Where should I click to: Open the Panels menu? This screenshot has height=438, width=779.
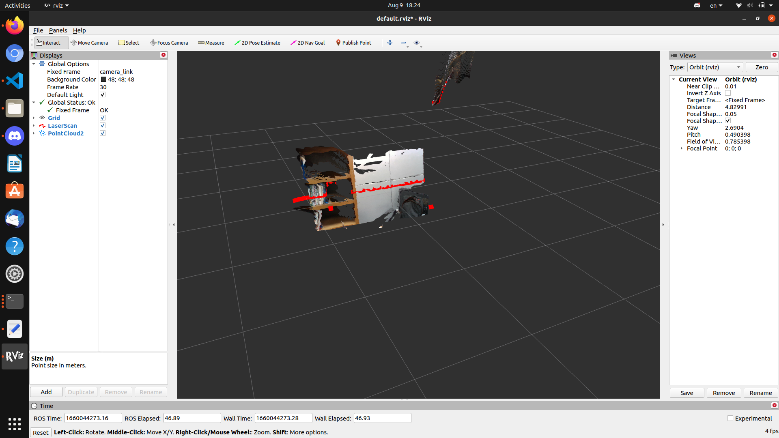(x=58, y=30)
